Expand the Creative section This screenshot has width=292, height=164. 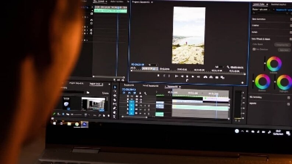(255, 25)
